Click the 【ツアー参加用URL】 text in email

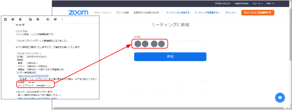pyautogui.click(x=26, y=73)
